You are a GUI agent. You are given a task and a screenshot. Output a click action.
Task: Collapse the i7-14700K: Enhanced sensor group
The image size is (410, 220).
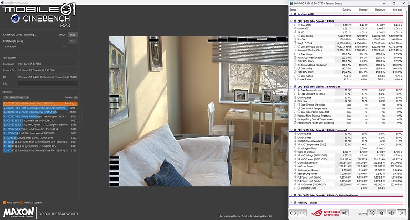tap(291, 130)
